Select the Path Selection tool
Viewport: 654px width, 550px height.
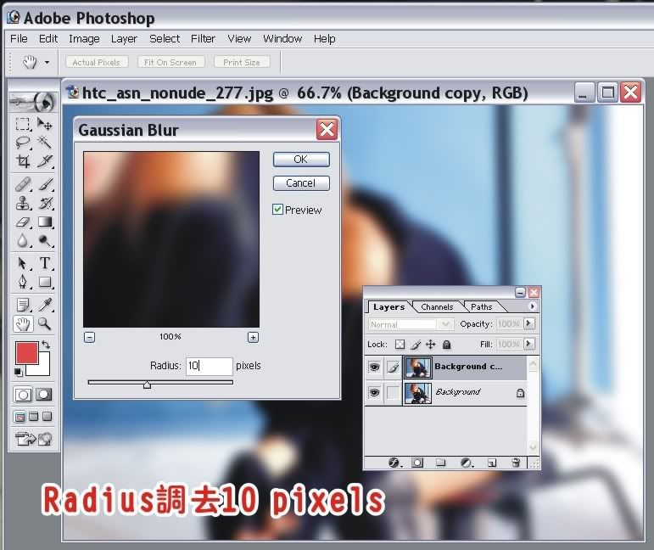[x=23, y=263]
